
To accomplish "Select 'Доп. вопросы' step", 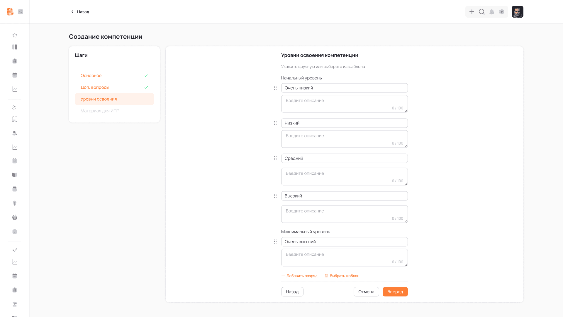I will (x=95, y=87).
